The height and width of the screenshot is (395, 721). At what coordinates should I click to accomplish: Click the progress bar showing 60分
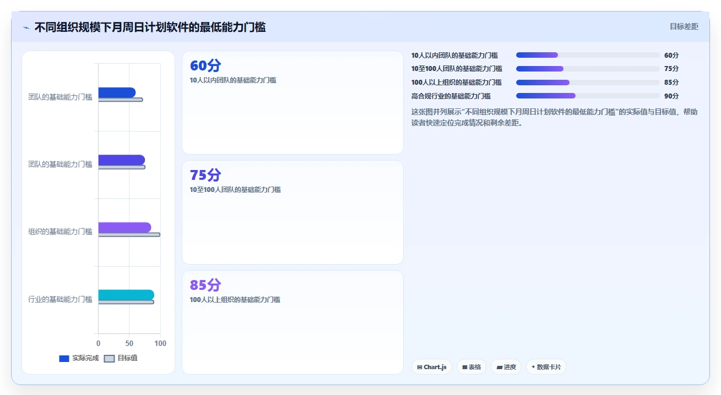point(588,55)
